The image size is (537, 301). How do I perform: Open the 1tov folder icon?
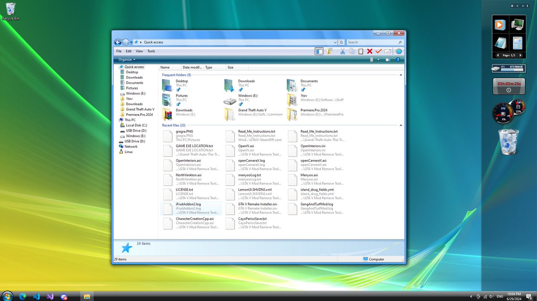[292, 99]
